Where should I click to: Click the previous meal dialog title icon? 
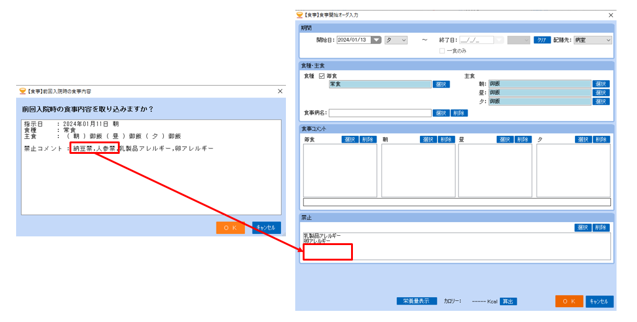[23, 91]
